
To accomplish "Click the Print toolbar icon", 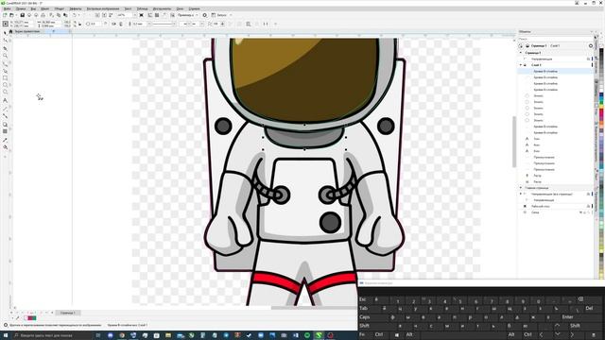I will [x=43, y=15].
